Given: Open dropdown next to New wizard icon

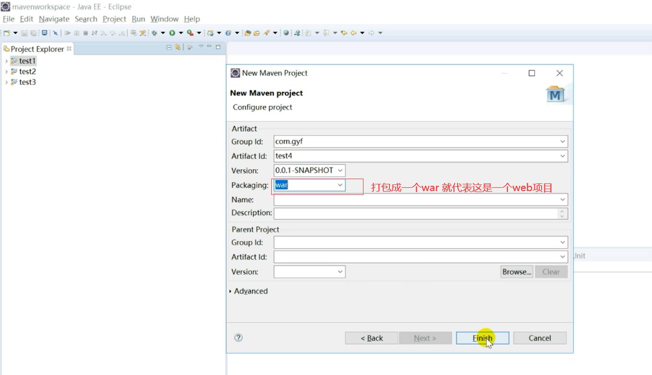Looking at the screenshot, I should 15,33.
